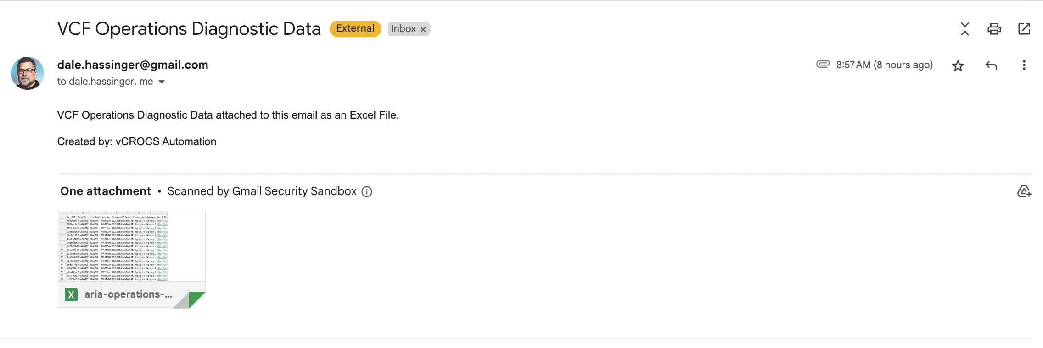Star this email message
The image size is (1043, 348).
pyautogui.click(x=958, y=65)
